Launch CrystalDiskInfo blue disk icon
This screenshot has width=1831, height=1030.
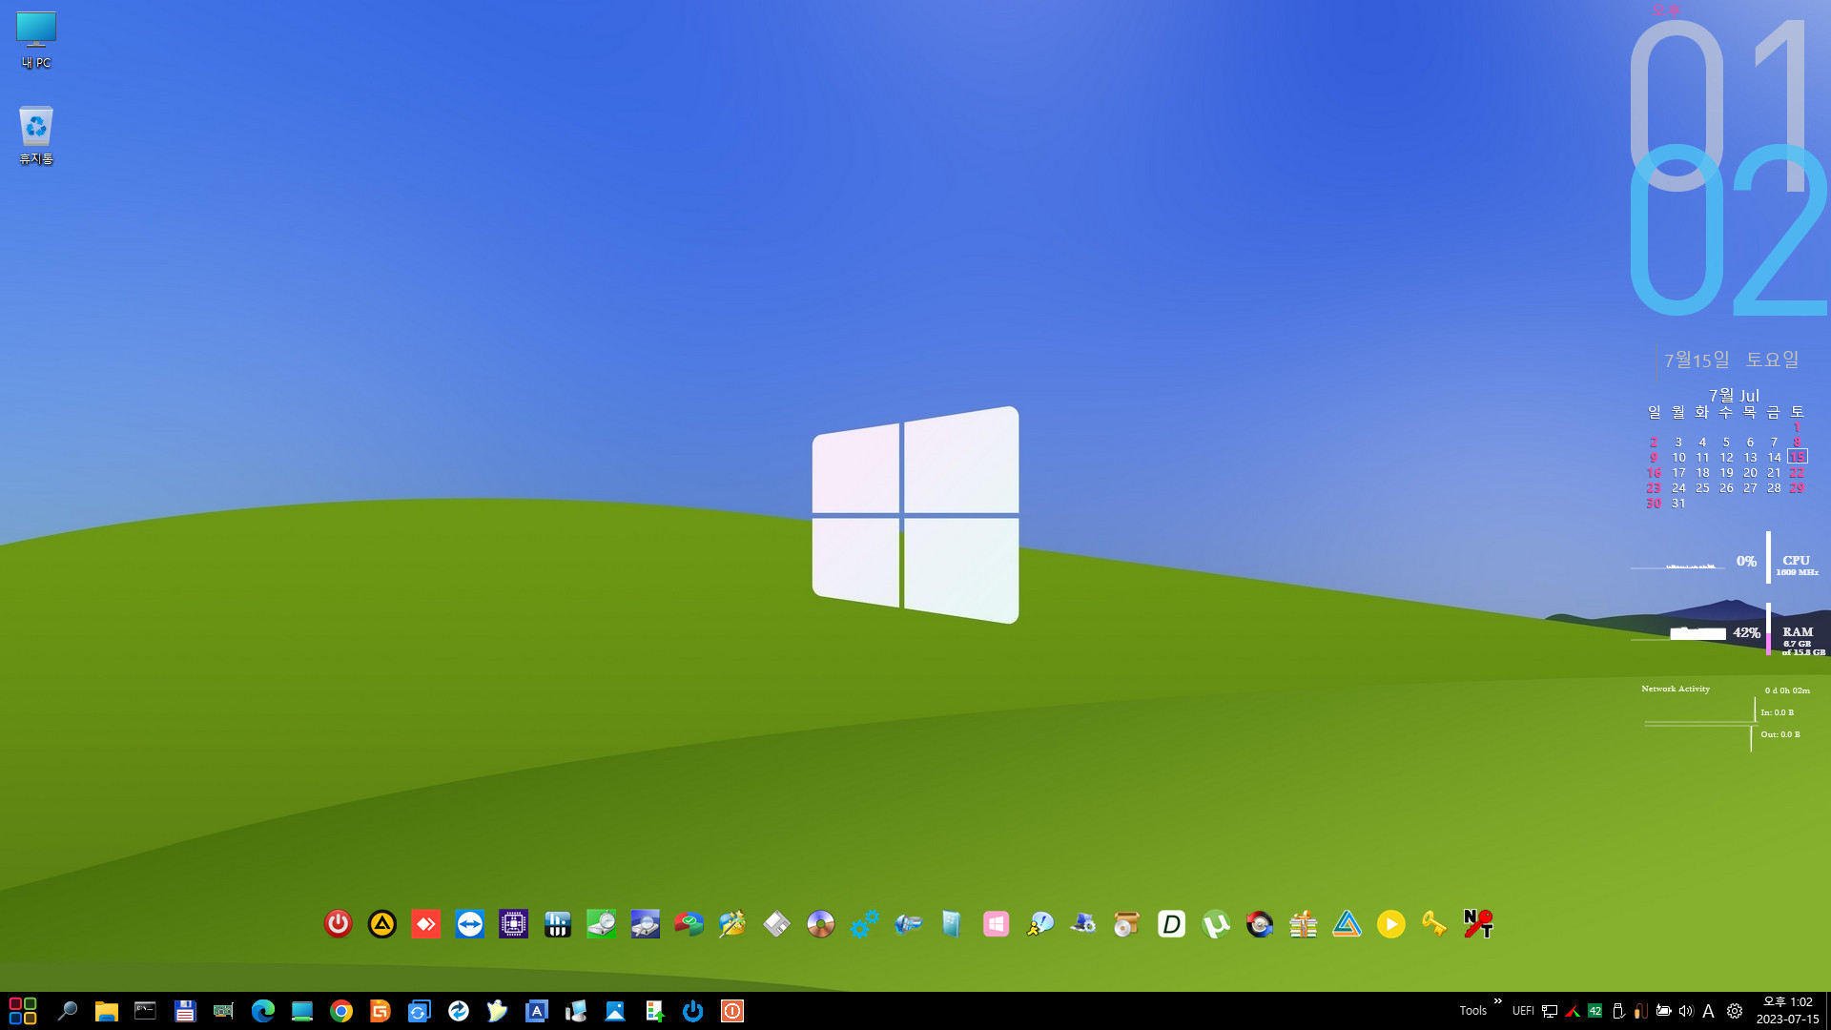[646, 923]
